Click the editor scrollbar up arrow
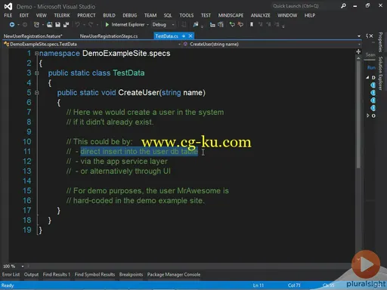The width and height of the screenshot is (387, 290). point(358,58)
